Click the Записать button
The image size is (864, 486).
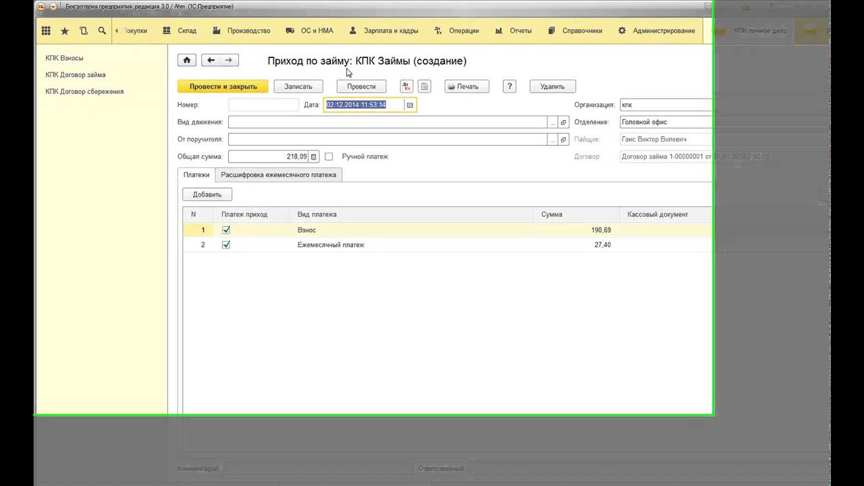coord(298,86)
